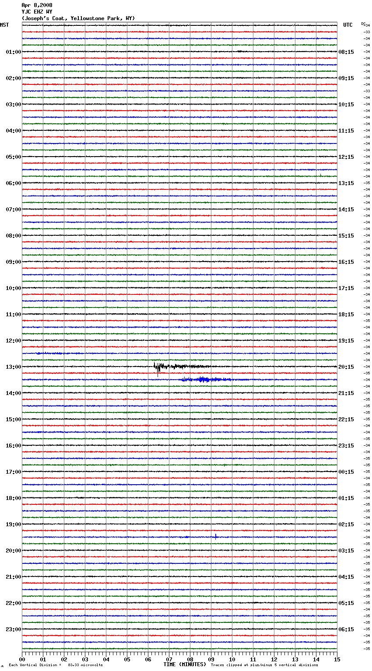
Task: Select the '04:00' MST hour label
Action: click(14, 131)
